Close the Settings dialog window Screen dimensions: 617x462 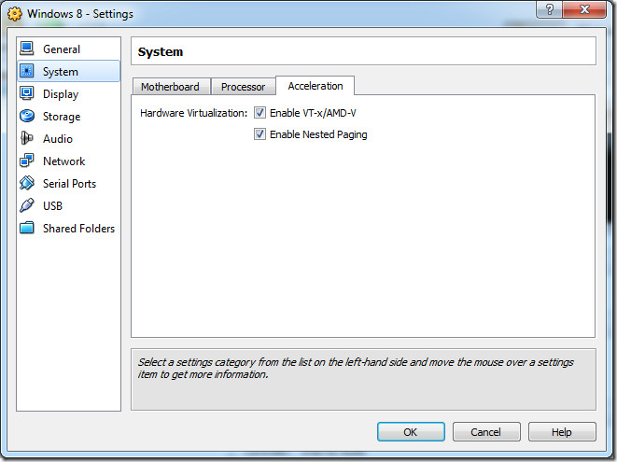[584, 9]
